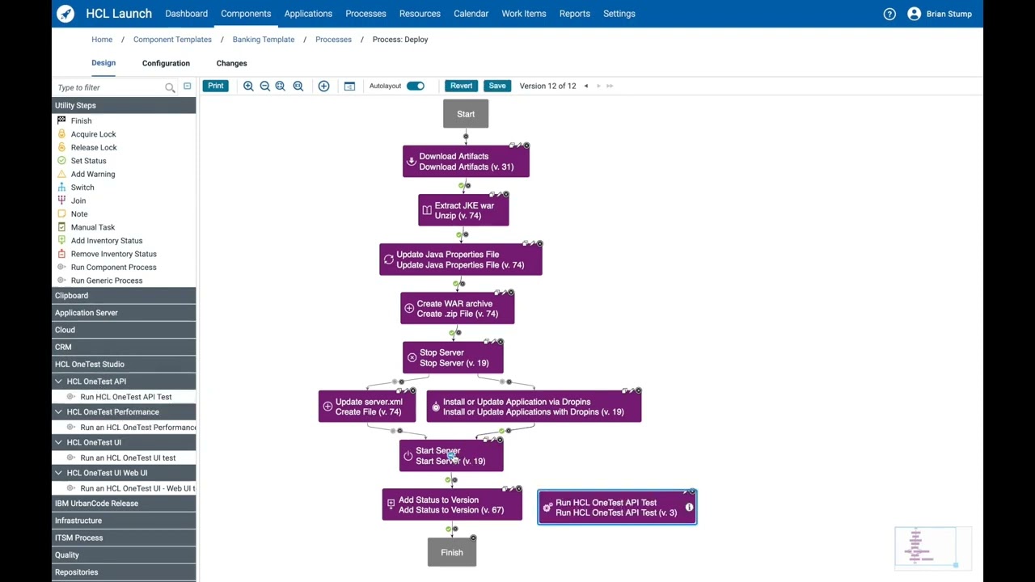Click the Print button

coord(216,86)
